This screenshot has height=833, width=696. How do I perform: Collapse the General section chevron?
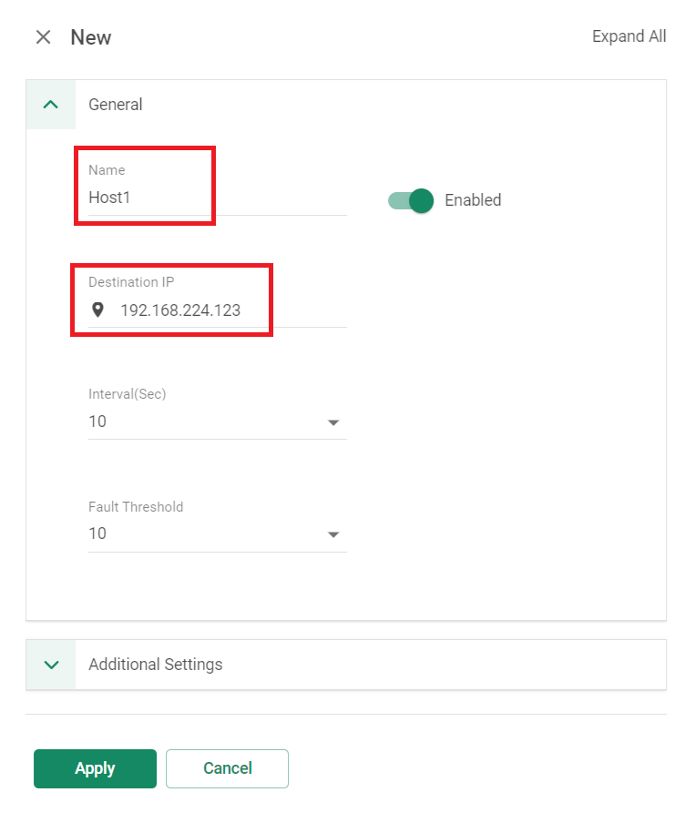pos(50,105)
